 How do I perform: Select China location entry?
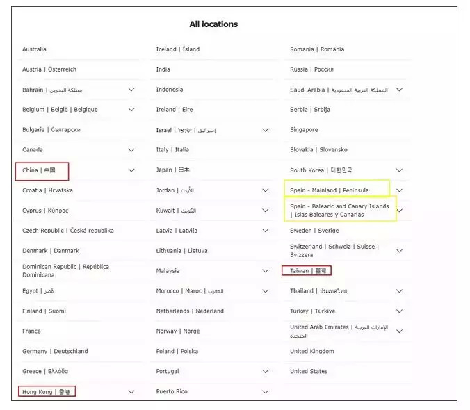point(39,170)
